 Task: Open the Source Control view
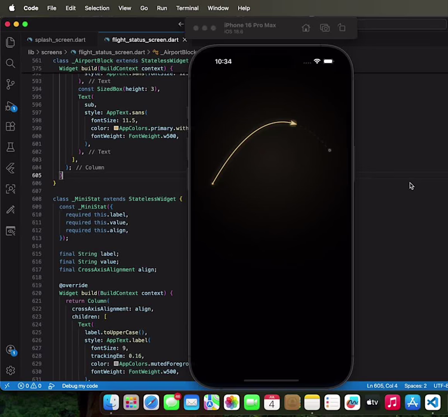tap(11, 84)
